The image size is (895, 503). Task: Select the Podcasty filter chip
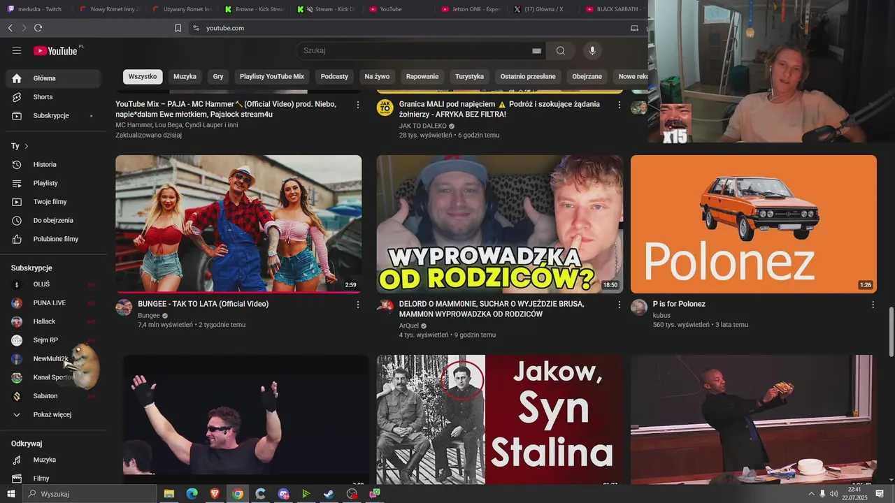pyautogui.click(x=334, y=77)
